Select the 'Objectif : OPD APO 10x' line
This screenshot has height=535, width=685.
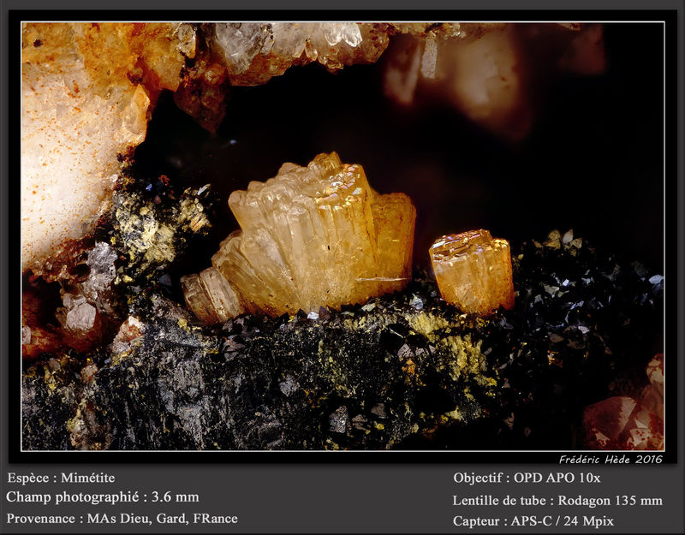(x=527, y=478)
